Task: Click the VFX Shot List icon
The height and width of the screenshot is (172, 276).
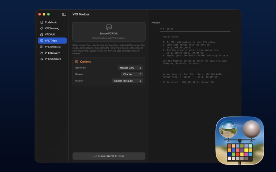Action: (x=42, y=47)
